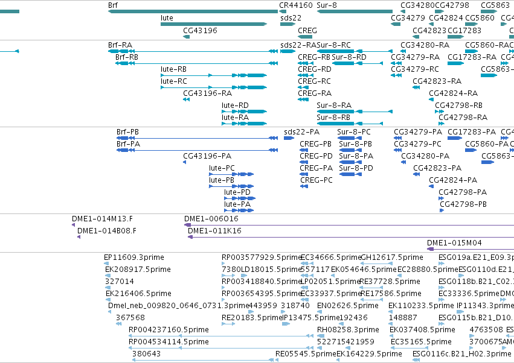This screenshot has width=514, height=363.
Task: Select the Sur-8-RD transcript label
Action: (349, 57)
